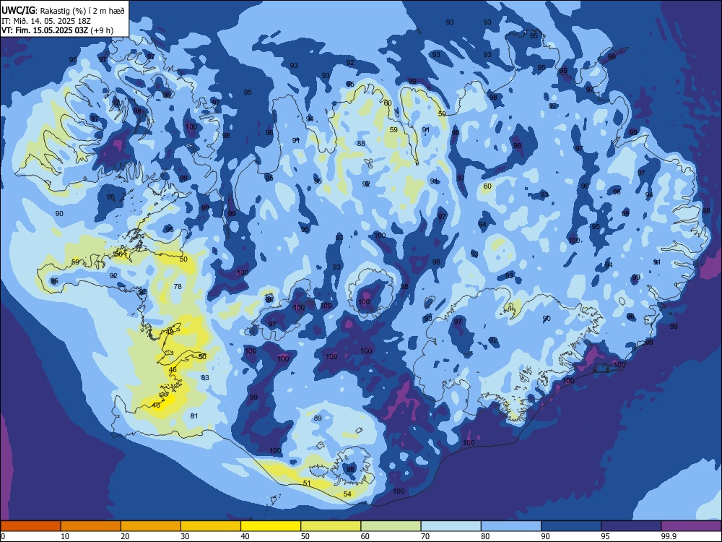
Task: Click the legend tick label "30"
Action: (x=185, y=536)
